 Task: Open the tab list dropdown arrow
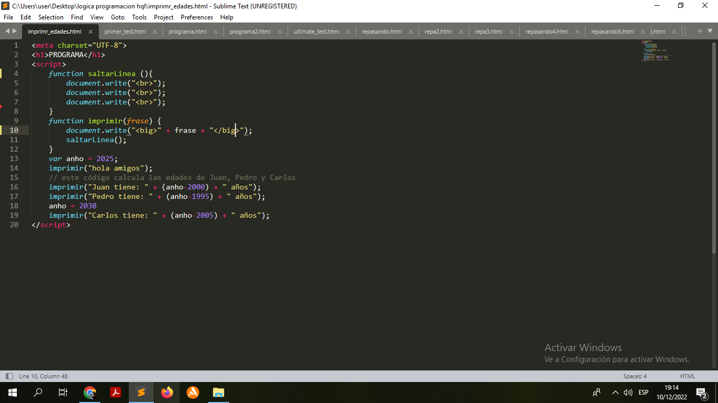tap(710, 31)
